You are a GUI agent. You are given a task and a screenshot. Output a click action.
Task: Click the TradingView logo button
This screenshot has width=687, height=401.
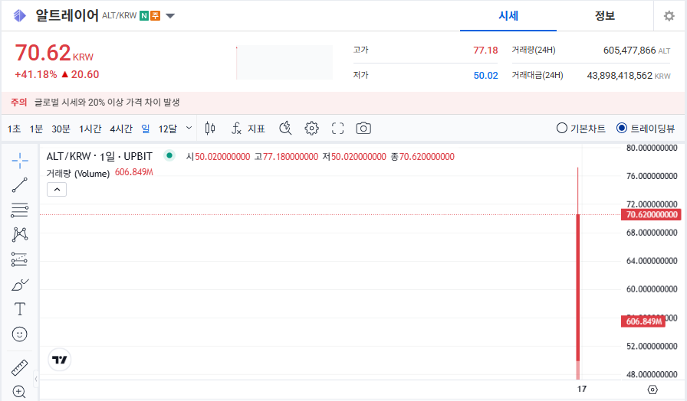[60, 360]
